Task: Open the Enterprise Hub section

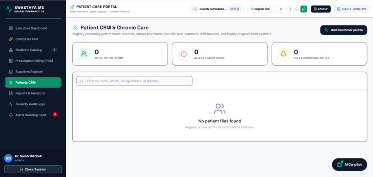Action: point(33,39)
